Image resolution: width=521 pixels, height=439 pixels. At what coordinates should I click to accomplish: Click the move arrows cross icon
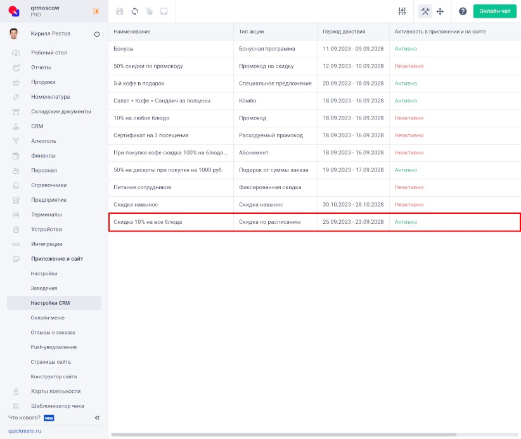pos(440,11)
